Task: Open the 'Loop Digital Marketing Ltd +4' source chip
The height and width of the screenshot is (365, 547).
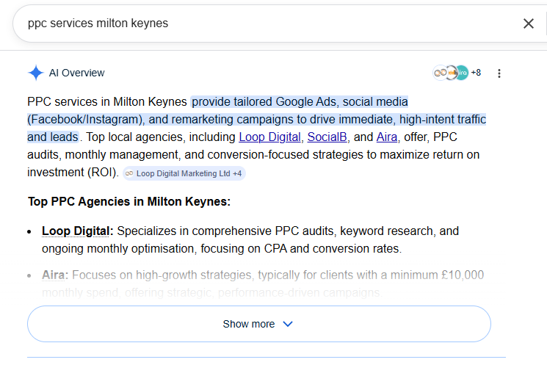Action: pos(184,173)
